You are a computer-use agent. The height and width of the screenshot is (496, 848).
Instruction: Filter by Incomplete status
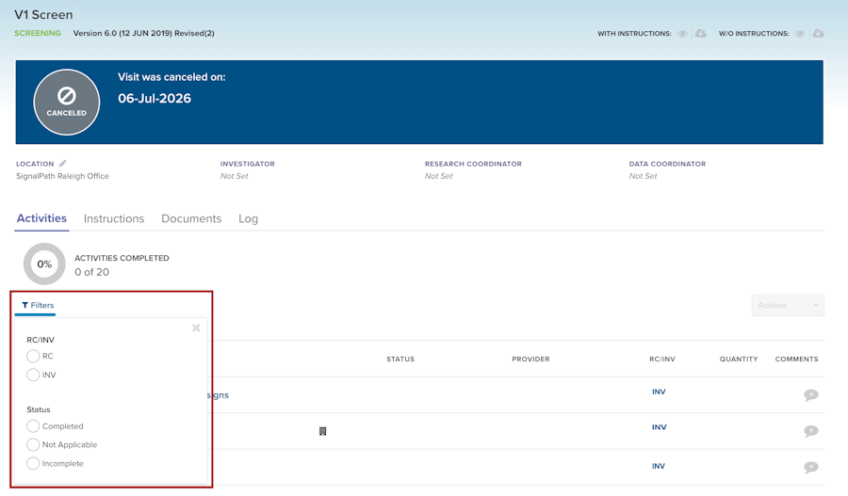pos(33,463)
